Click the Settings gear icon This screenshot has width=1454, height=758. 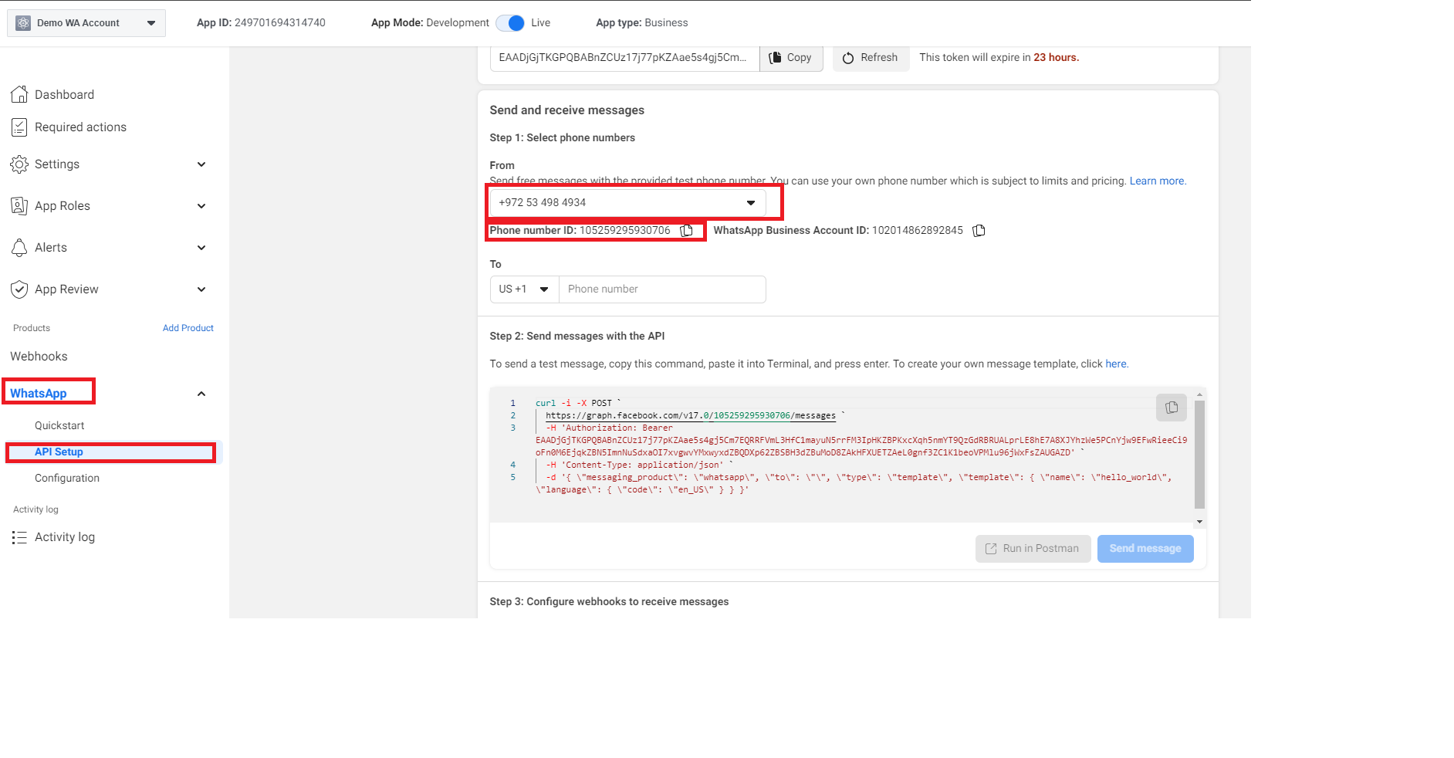coord(19,164)
